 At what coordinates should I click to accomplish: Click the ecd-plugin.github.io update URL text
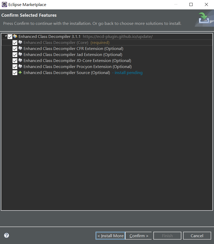(118, 37)
